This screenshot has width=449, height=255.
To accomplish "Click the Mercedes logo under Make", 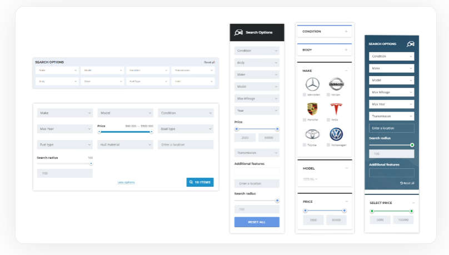I will pyautogui.click(x=312, y=84).
